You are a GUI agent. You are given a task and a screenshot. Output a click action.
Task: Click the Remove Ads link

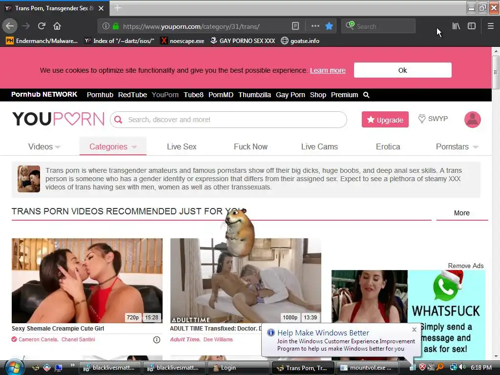pyautogui.click(x=465, y=266)
